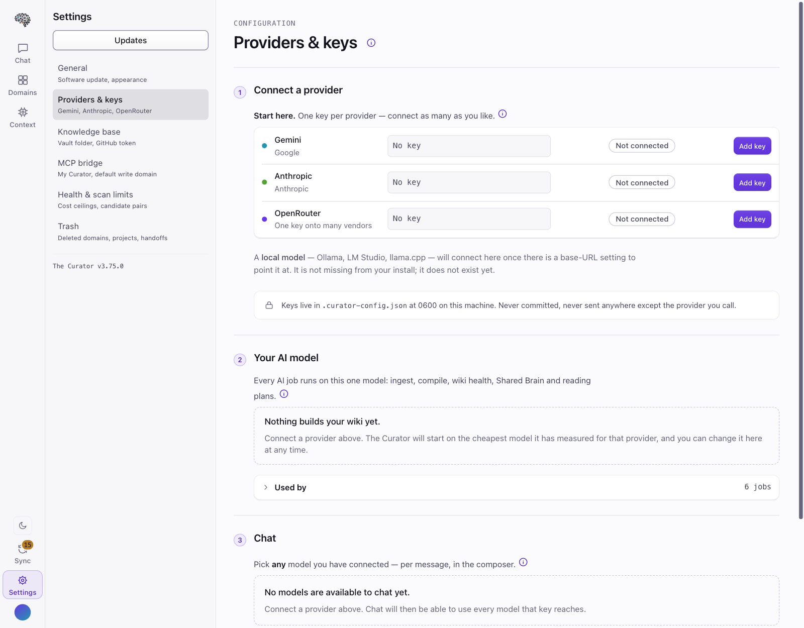Screen dimensions: 804x628
Task: Add key for Anthropic provider
Action: pos(752,183)
